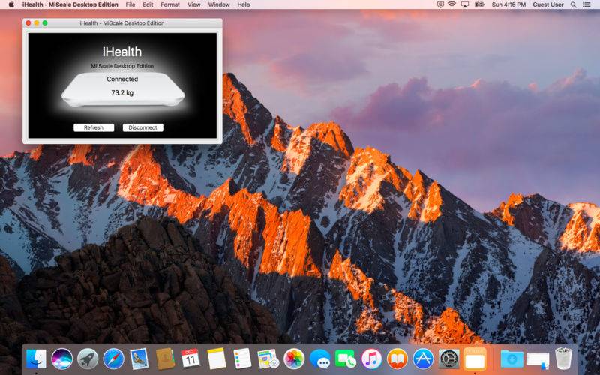Screen dimensions: 600x375
Task: Open the Format menu
Action: (x=170, y=4)
